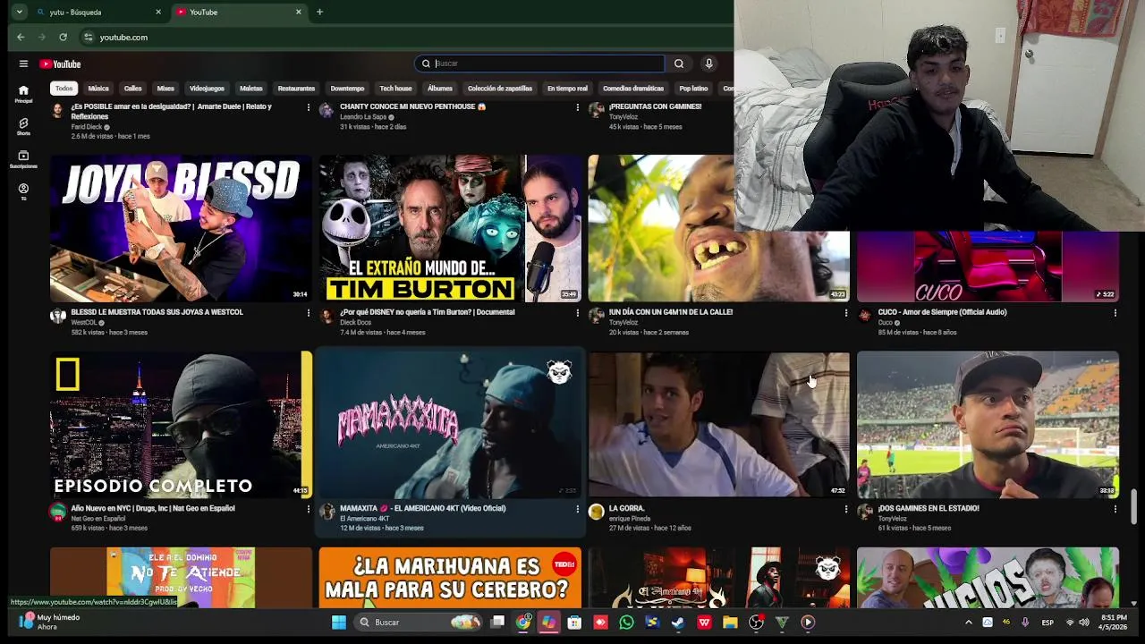Open options for DOS GAMINES EN EL ESTADIO
1145x644 pixels.
(1115, 509)
